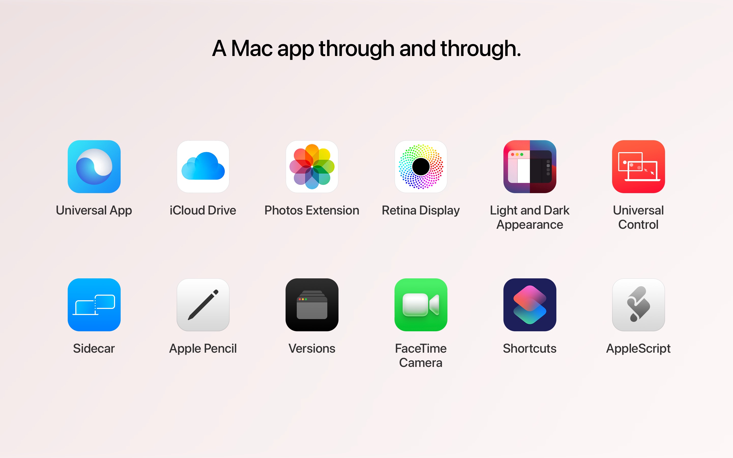Expand AppleScript scripting options
This screenshot has height=458, width=733.
(x=639, y=305)
